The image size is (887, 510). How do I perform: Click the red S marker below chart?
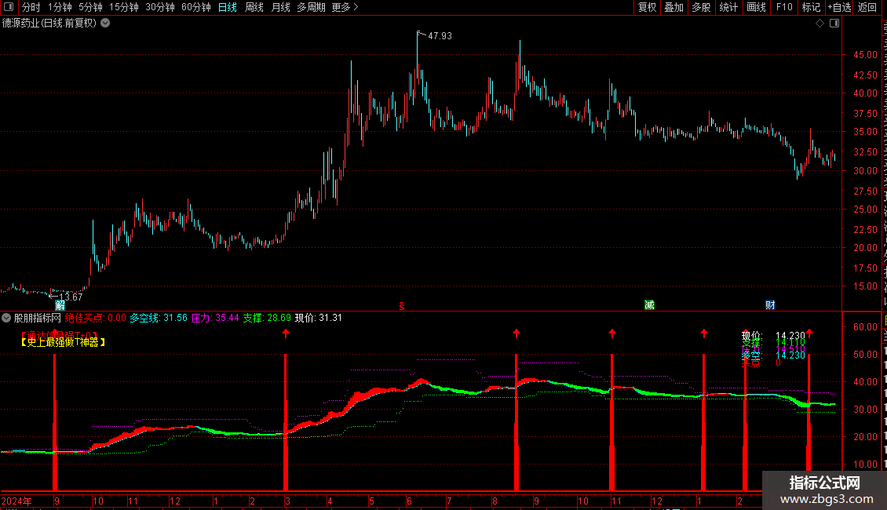coord(402,306)
